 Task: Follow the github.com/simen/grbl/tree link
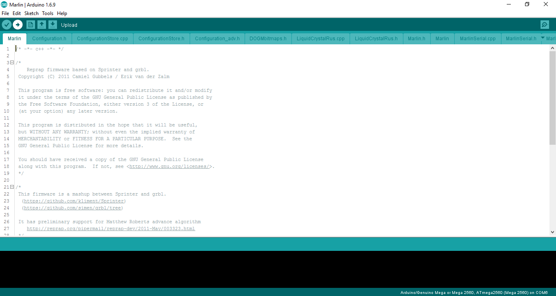(x=72, y=208)
